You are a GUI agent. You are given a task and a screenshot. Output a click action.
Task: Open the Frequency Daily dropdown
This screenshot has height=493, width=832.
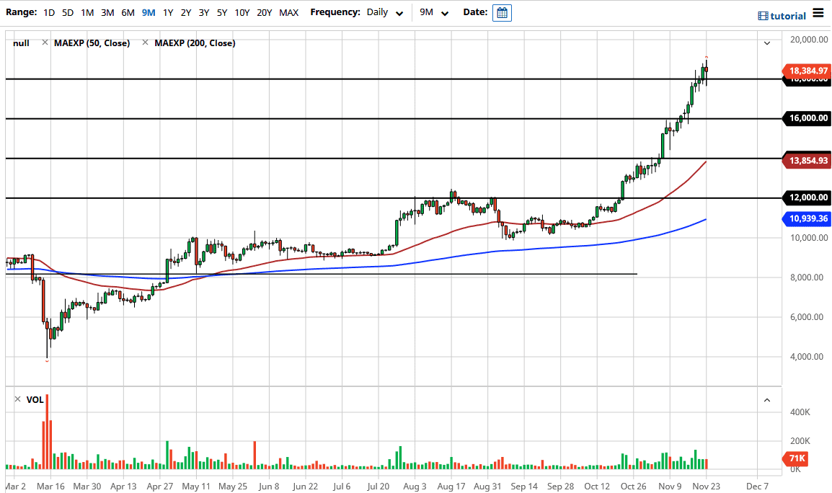point(385,12)
